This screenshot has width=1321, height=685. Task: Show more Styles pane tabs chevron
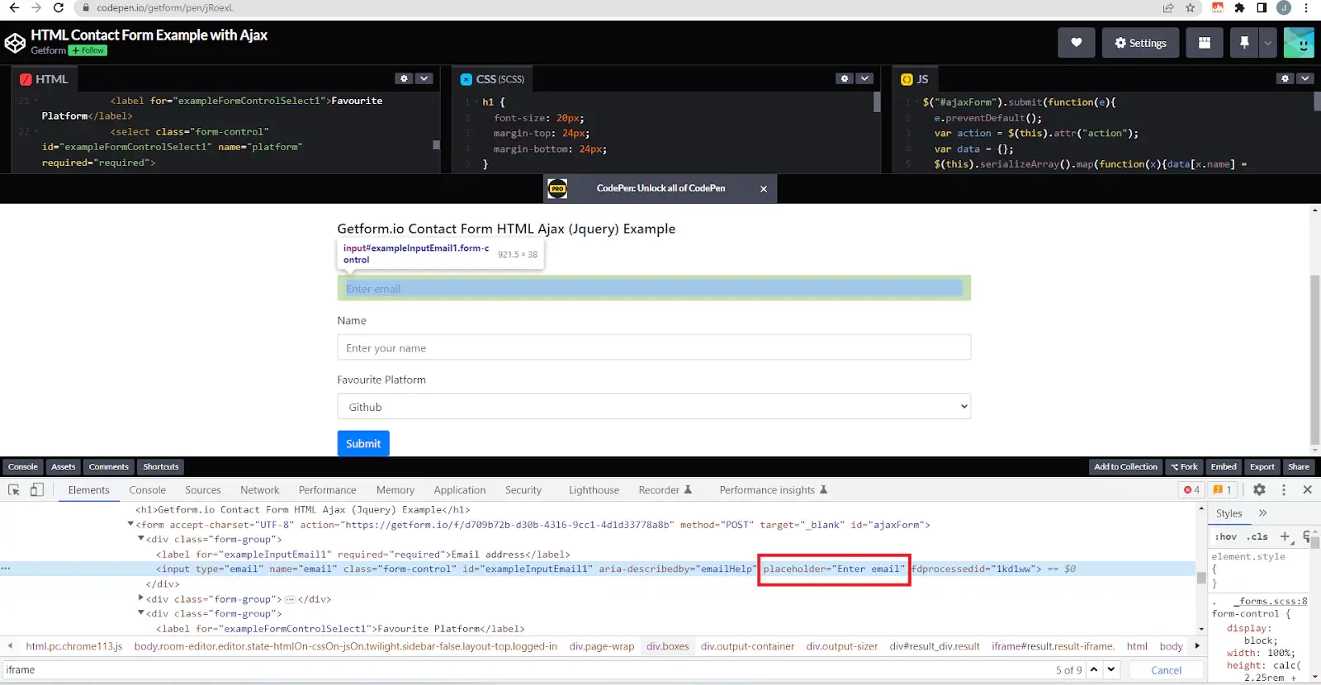(1262, 513)
